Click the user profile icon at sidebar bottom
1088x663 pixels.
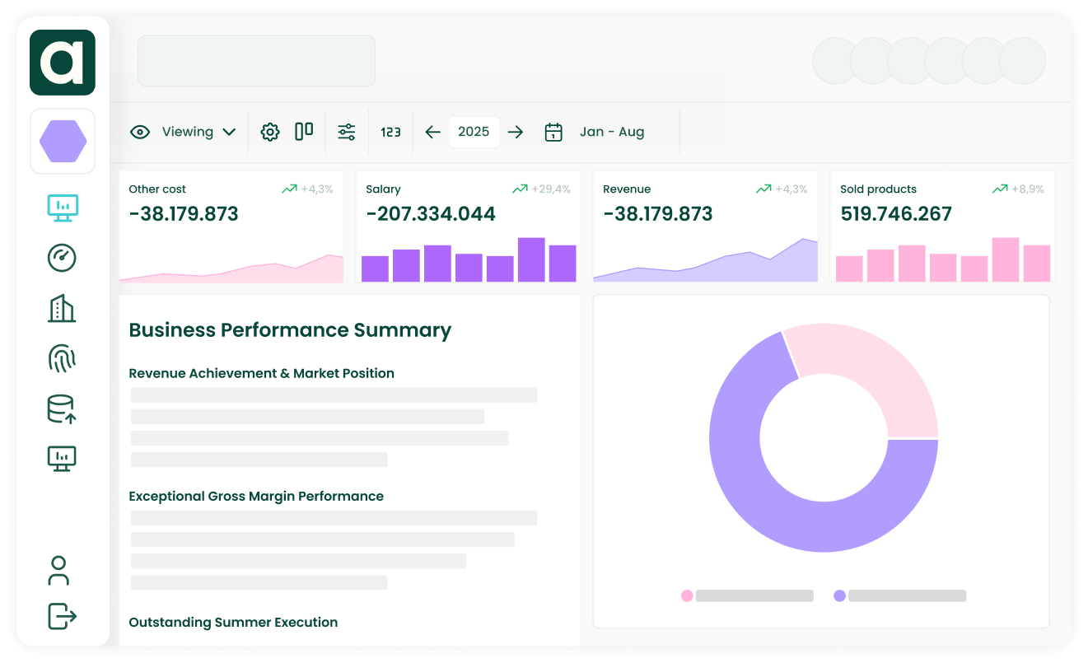click(x=58, y=571)
